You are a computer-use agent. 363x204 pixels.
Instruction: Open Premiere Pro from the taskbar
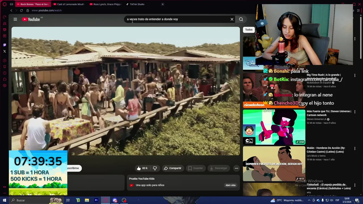pyautogui.click(x=96, y=200)
